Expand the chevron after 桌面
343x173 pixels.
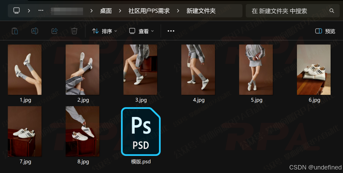click(x=120, y=11)
